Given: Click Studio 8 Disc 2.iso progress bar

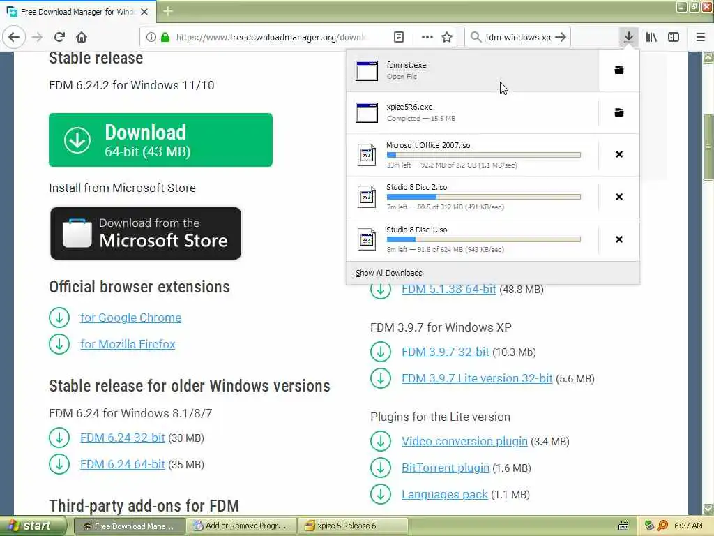Looking at the screenshot, I should pyautogui.click(x=484, y=197).
